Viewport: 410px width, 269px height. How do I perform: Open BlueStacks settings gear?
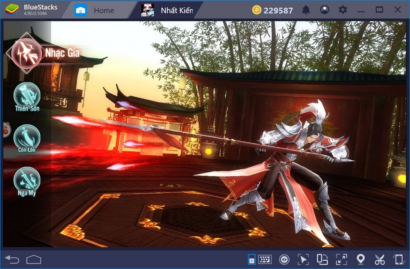(343, 10)
